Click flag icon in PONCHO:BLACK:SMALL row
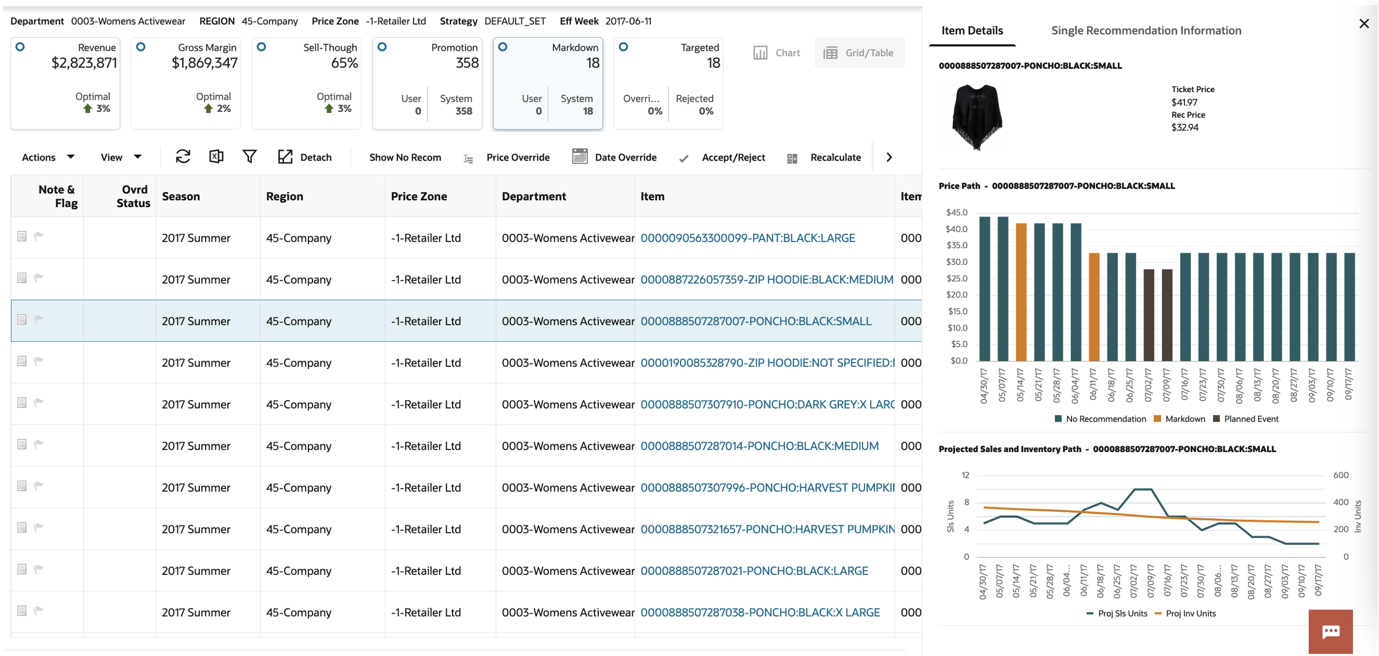This screenshot has height=656, width=1379. (x=39, y=320)
